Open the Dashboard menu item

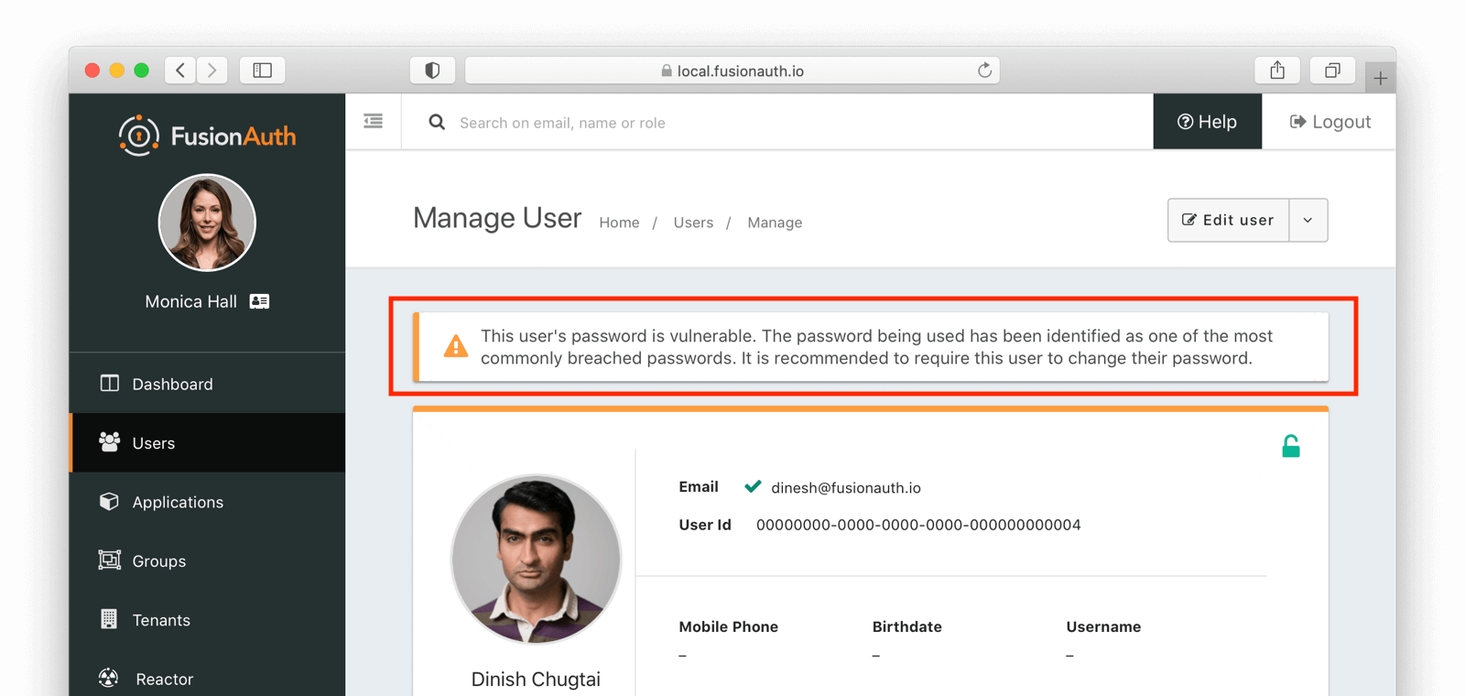(x=208, y=384)
